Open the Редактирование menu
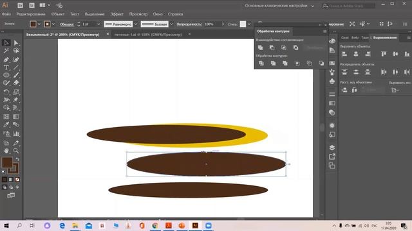The image size is (412, 231). (31, 14)
